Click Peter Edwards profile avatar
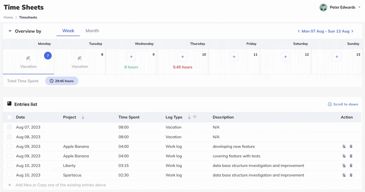 tap(323, 8)
